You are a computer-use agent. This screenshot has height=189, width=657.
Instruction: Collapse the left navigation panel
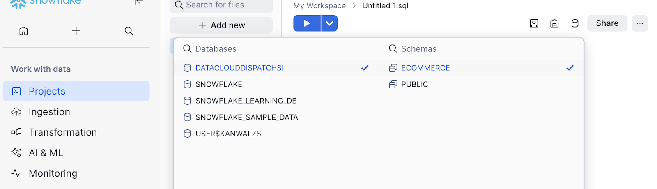point(138,2)
